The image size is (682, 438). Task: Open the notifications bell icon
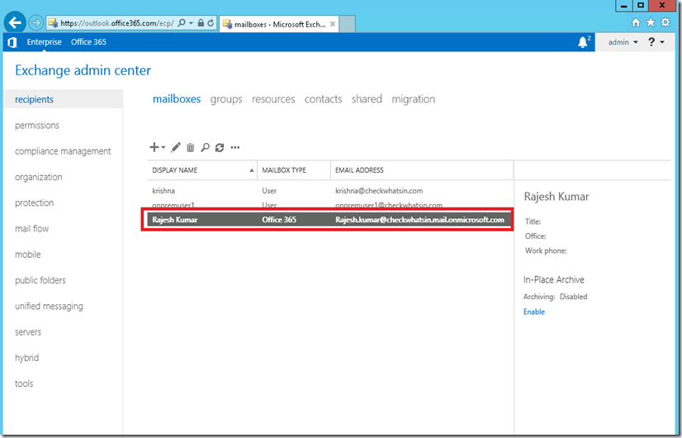point(583,42)
